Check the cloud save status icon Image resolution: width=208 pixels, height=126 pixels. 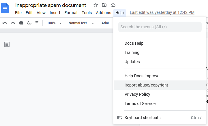click(x=113, y=5)
